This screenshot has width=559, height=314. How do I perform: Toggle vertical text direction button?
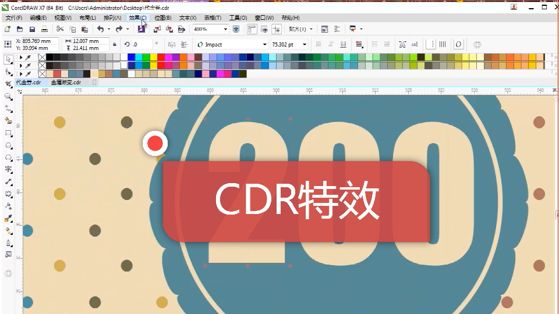pos(443,45)
